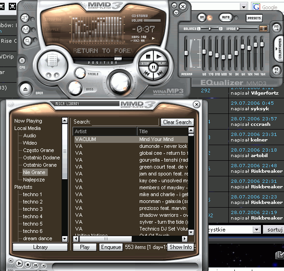
Task: Click the small play icon in bottom bar
Action: [19, 264]
